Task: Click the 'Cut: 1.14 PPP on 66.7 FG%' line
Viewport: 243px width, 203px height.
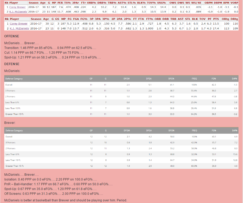Action: click(44, 53)
